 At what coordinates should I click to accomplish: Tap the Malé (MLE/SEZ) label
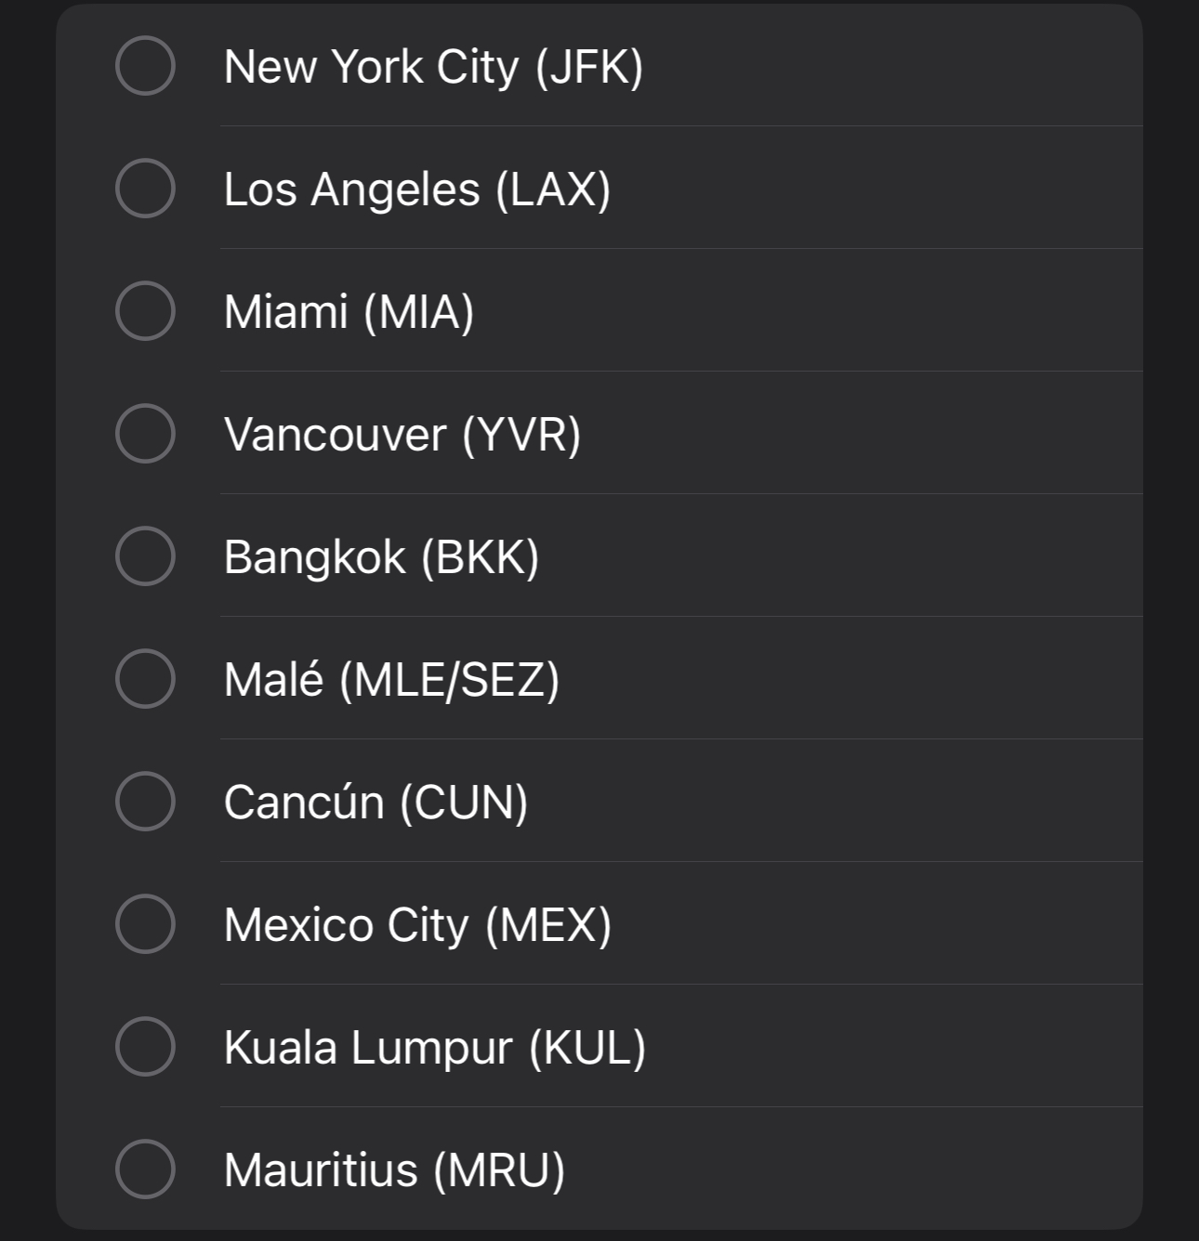391,680
